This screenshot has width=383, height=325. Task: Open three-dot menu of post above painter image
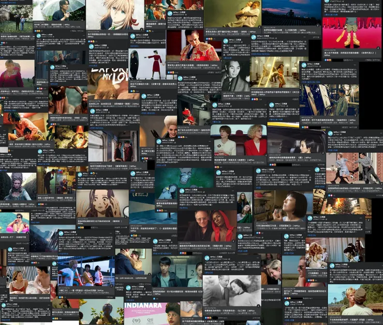pyautogui.click(x=355, y=65)
